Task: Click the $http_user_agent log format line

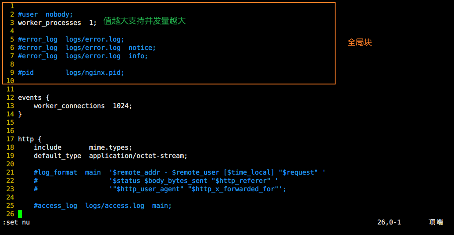Action: [x=197, y=189]
